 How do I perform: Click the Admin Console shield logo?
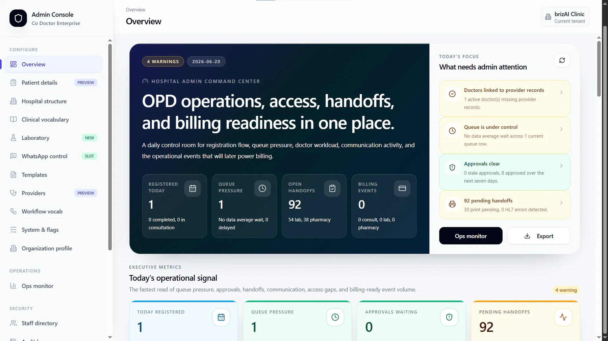pyautogui.click(x=18, y=18)
